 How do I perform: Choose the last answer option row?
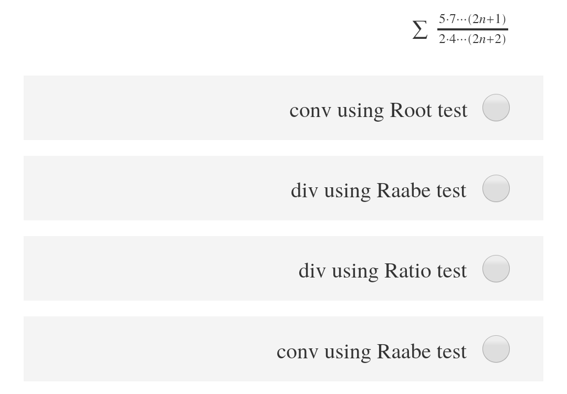[x=283, y=348]
